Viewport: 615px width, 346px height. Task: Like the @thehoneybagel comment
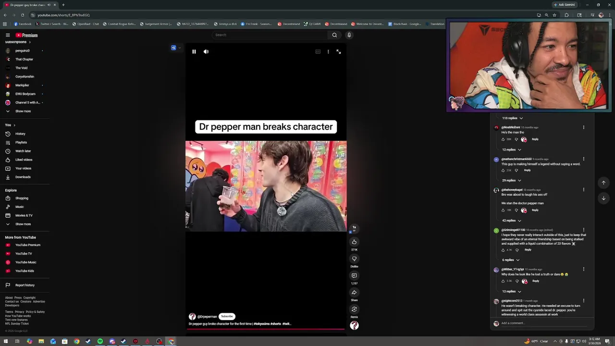click(504, 210)
